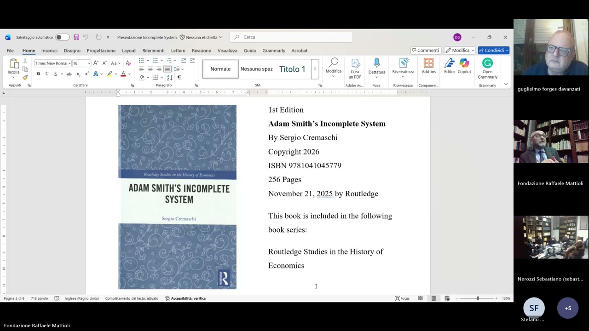The width and height of the screenshot is (589, 331).
Task: Switch to the Visualizza tab
Action: coord(227,51)
